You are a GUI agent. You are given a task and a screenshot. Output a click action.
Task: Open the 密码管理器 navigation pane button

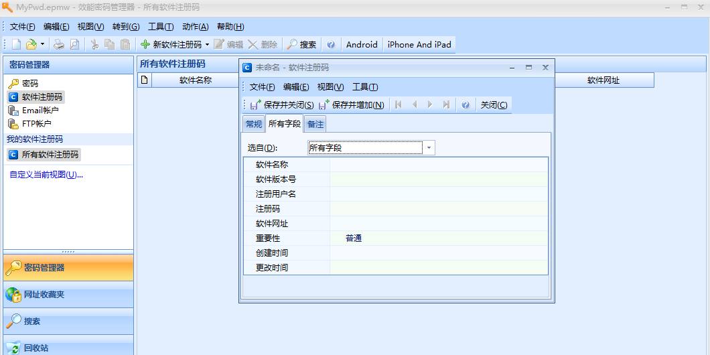click(x=68, y=268)
